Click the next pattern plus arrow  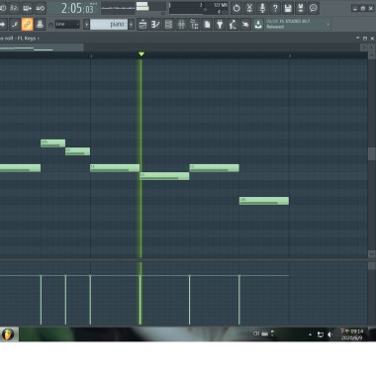tap(132, 24)
